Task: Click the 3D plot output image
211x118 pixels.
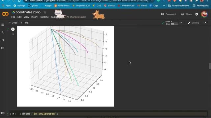Action: pos(66,66)
